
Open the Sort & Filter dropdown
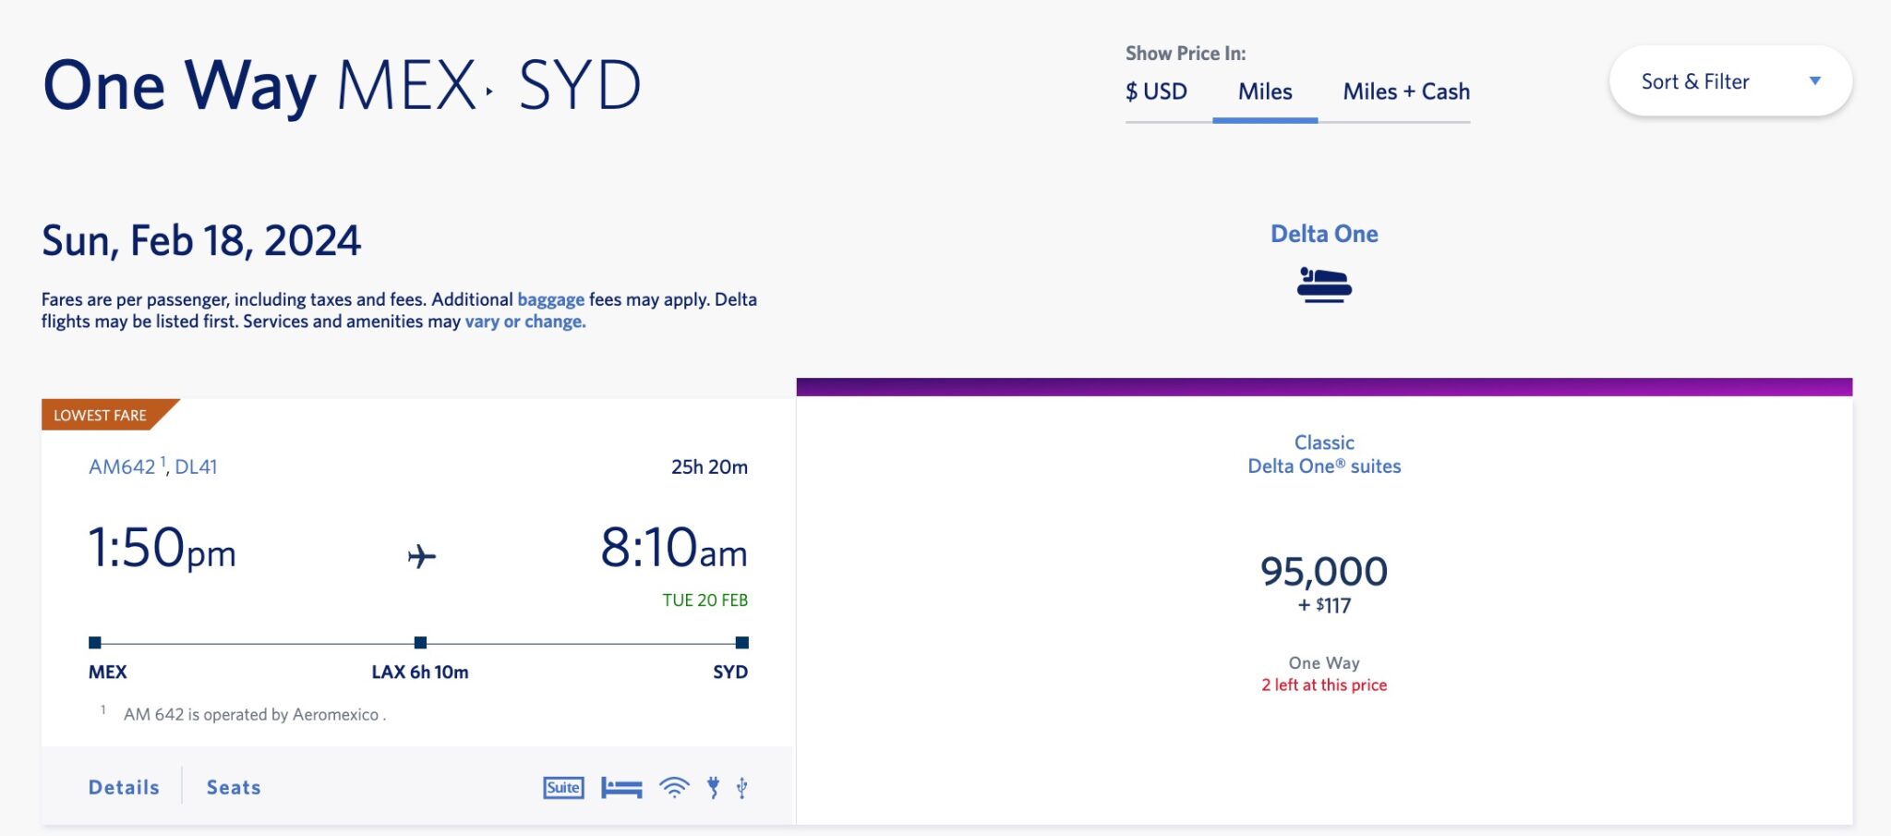point(1728,81)
